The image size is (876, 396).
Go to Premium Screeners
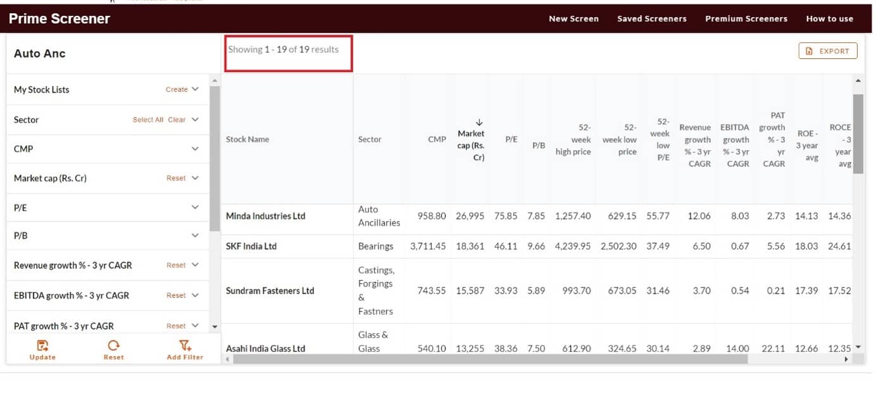point(746,19)
